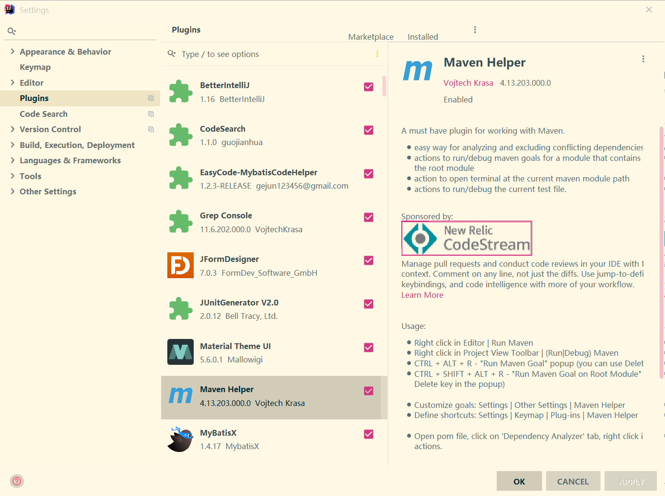
Task: Click the JUnitGenerator V2.0 plugin icon
Action: coord(181,309)
